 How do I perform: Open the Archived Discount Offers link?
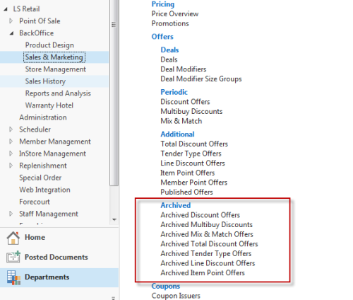pos(200,215)
